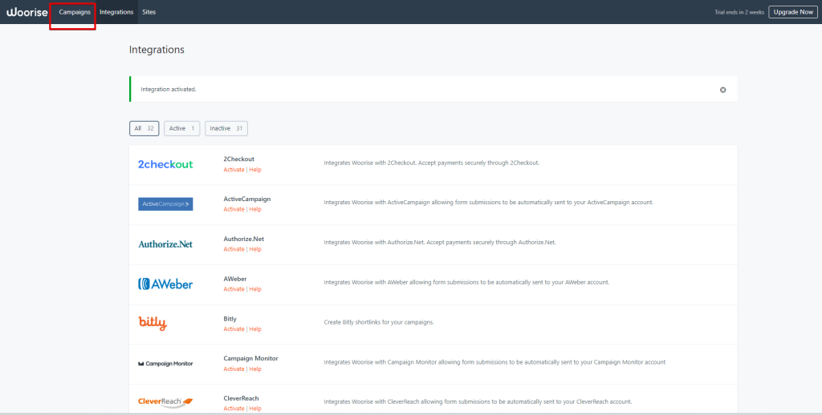Open Help for Campaign Monitor
The image size is (822, 415).
pos(255,369)
